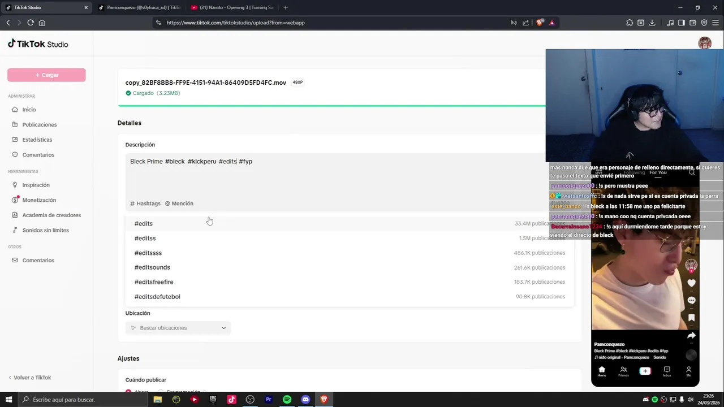This screenshot has height=407, width=724.
Task: Bookmark the video in the phone preview
Action: point(691,318)
